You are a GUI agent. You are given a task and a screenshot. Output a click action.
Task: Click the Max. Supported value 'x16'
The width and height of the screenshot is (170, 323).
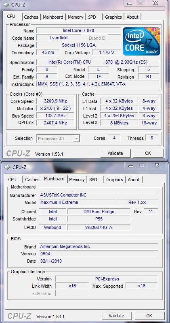pos(142,286)
